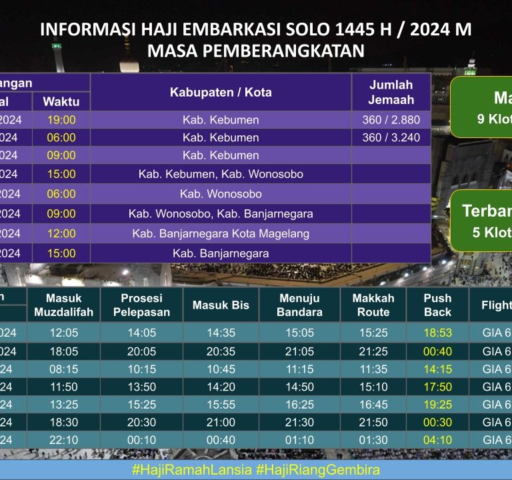The width and height of the screenshot is (512, 480).
Task: Click the 'Masuk Bis' column header
Action: pos(221,305)
